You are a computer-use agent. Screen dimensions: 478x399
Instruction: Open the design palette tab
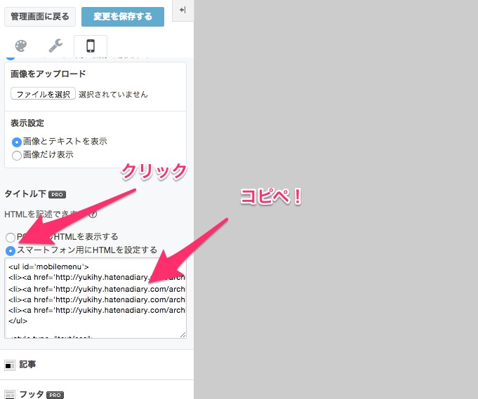[21, 46]
